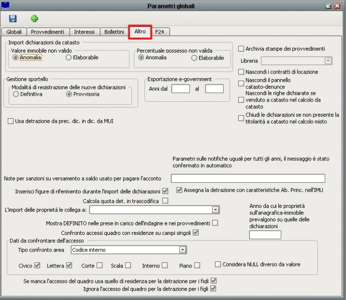Enable Archivia stampe dei provvedimenti
This screenshot has width=346, height=300.
(x=241, y=49)
